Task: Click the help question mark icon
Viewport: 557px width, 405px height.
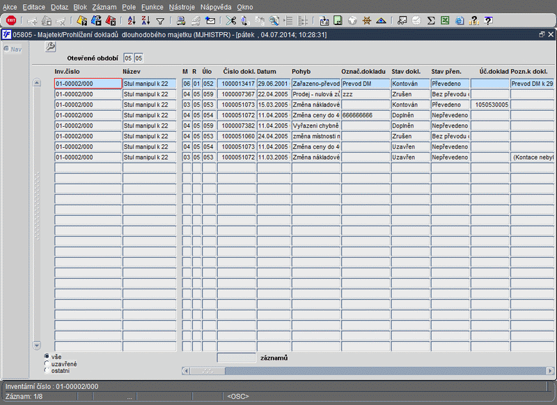Action: coord(489,21)
